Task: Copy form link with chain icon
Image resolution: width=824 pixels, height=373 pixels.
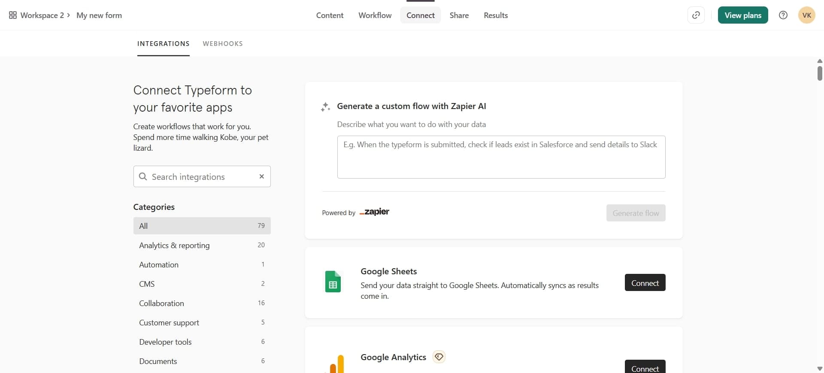Action: pos(696,15)
